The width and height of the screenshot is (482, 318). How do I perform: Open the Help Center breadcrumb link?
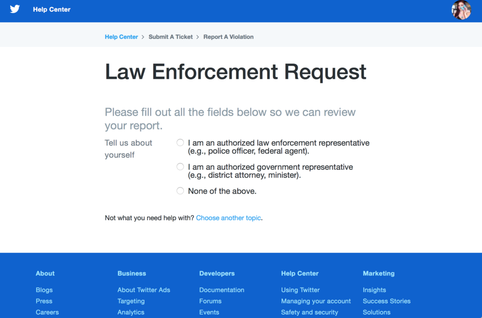point(121,37)
